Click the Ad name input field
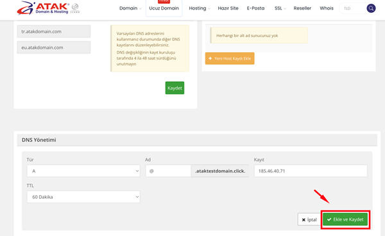This screenshot has height=236, width=385. click(168, 171)
